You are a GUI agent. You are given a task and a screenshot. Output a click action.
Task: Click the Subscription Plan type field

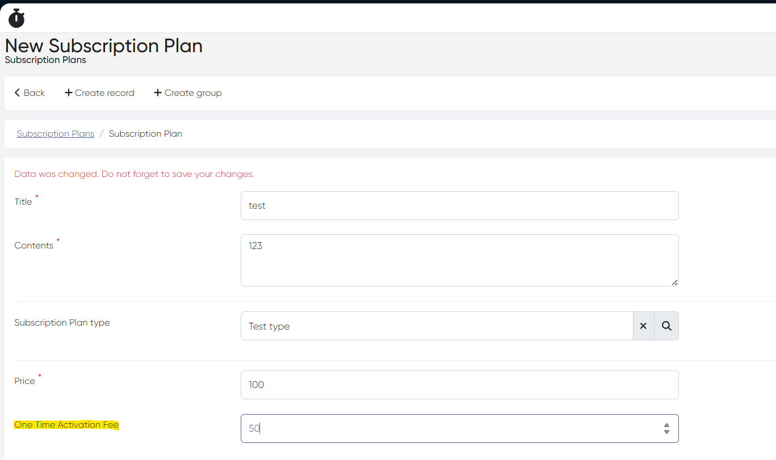click(437, 326)
